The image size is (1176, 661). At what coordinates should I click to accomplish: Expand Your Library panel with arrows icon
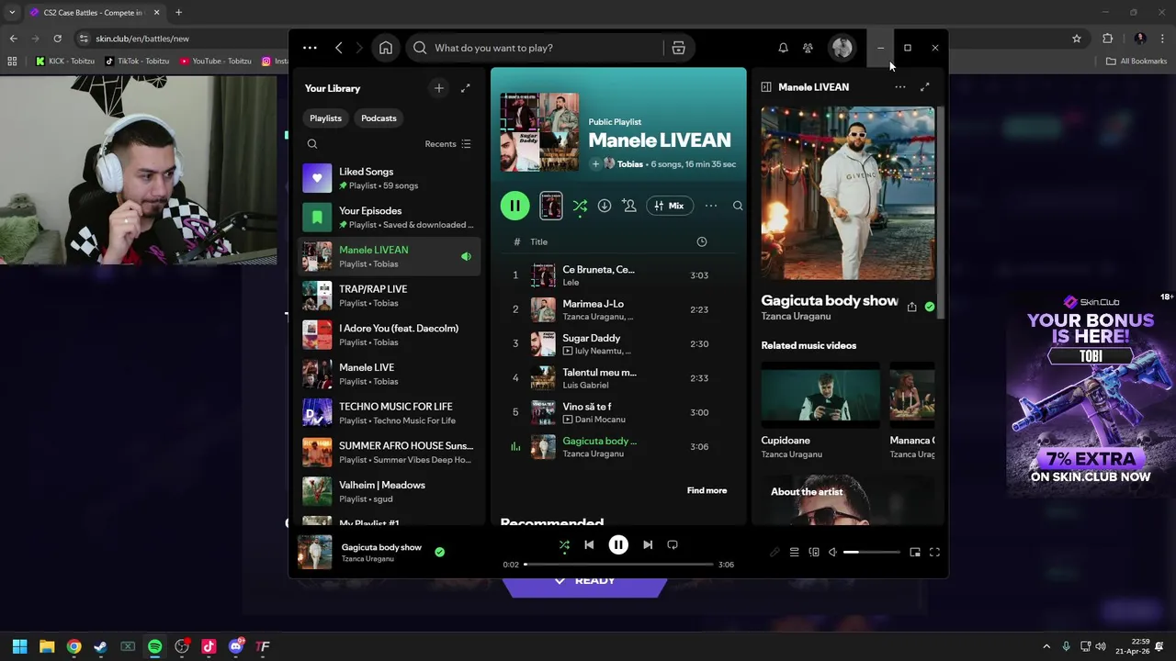(466, 88)
